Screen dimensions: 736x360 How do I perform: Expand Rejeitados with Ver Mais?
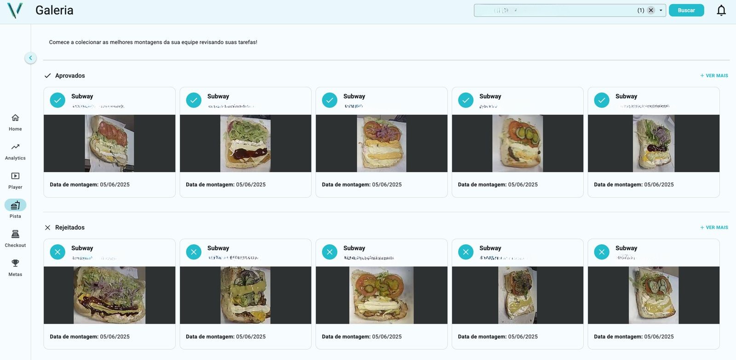point(714,228)
